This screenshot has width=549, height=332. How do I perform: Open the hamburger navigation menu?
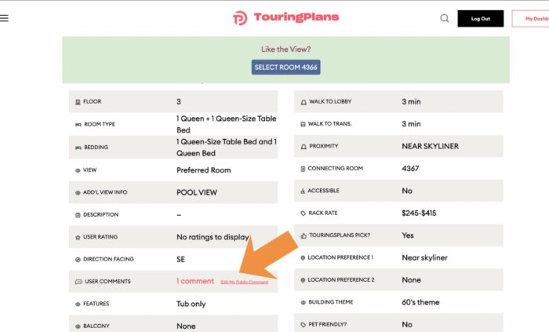[x=5, y=18]
